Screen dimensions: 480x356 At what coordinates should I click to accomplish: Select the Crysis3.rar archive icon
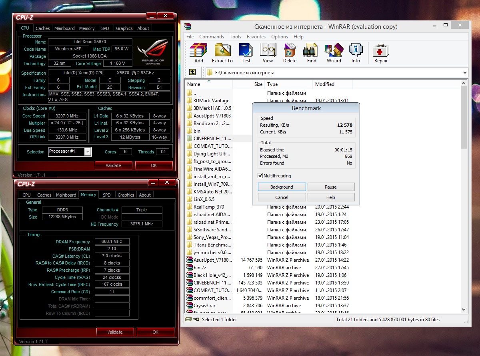[190, 306]
